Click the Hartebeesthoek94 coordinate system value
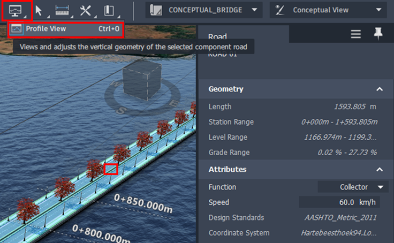The height and width of the screenshot is (243, 394). 339,233
